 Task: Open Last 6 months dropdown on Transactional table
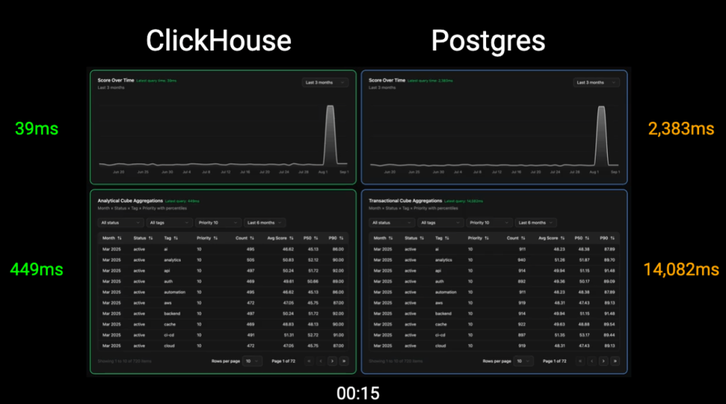tap(538, 223)
